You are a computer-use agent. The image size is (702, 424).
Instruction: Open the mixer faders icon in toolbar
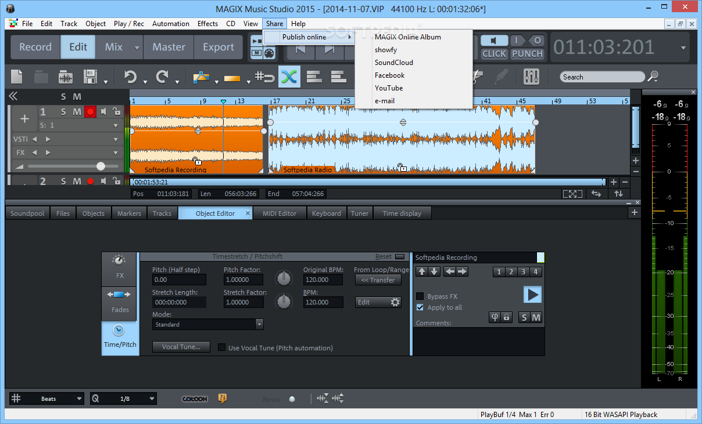(531, 77)
